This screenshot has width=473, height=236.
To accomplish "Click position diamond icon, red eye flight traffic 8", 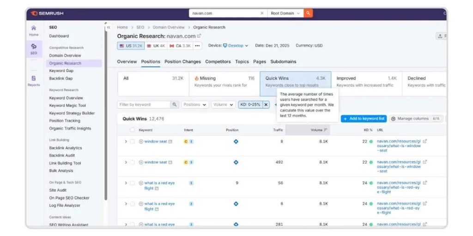I will [x=236, y=204].
